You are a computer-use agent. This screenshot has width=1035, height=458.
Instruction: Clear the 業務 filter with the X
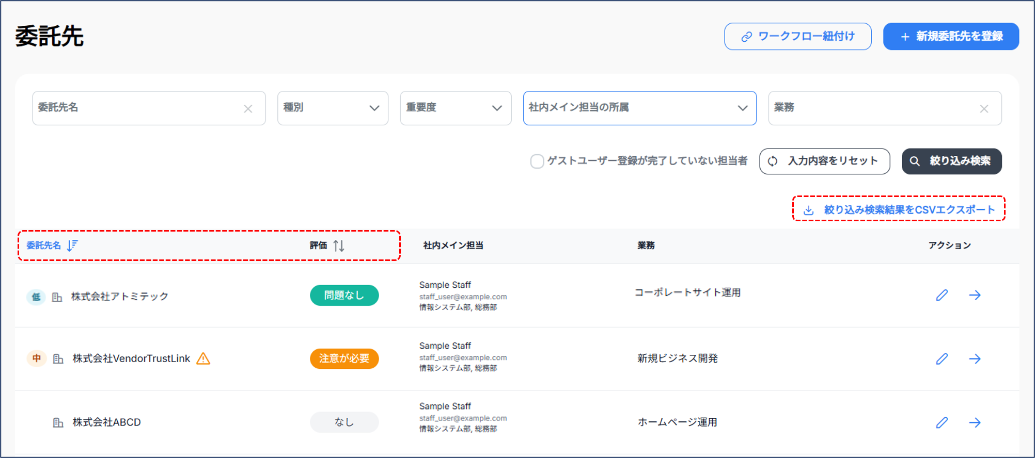click(x=984, y=109)
